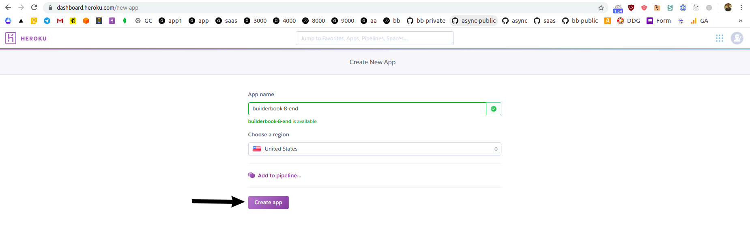Viewport: 750px width, 237px height.
Task: Open the Form bookmark
Action: tap(659, 21)
